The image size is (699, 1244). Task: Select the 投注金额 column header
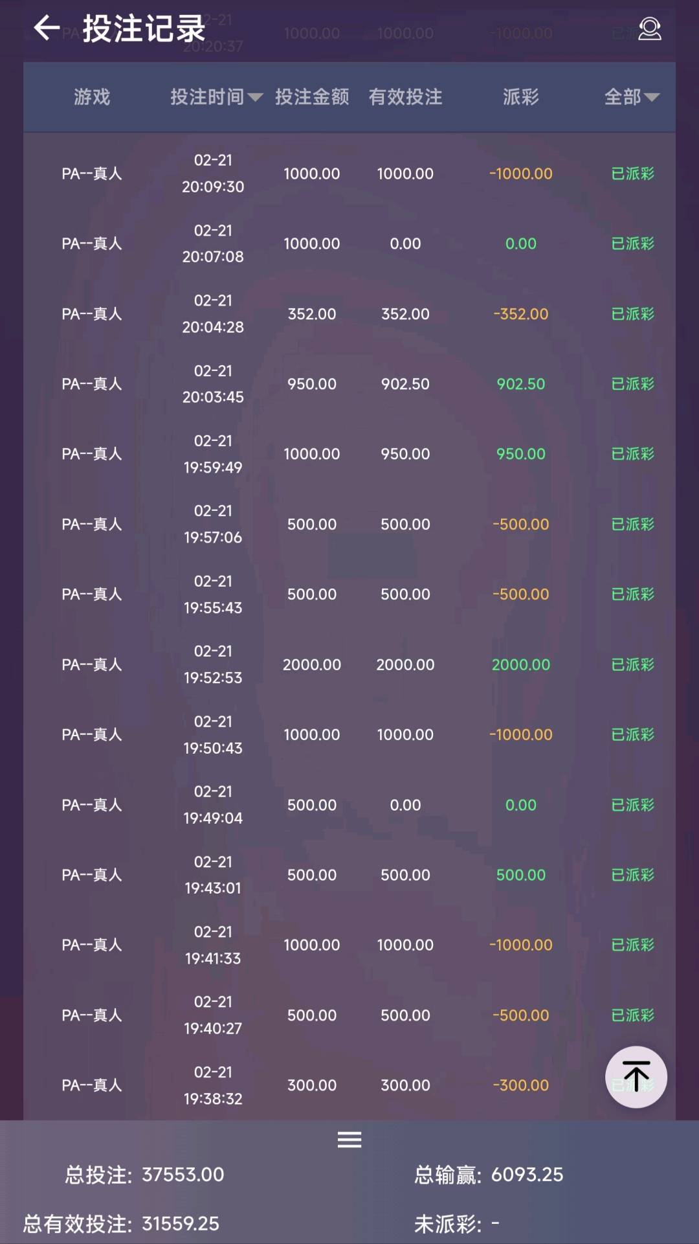point(312,97)
